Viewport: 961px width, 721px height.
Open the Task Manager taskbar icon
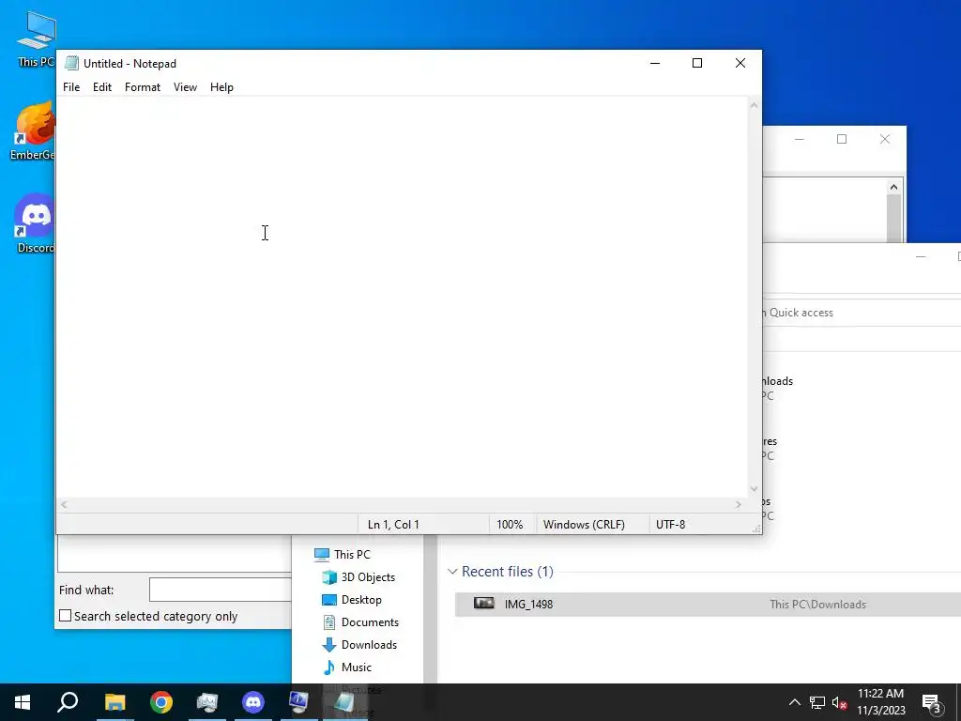click(x=207, y=702)
